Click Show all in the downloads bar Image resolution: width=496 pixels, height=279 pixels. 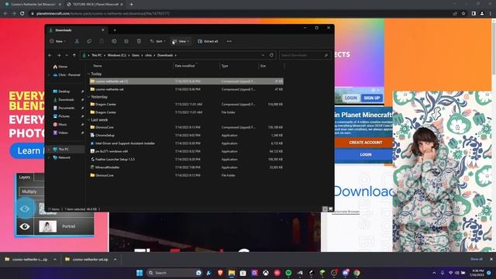pos(477,259)
